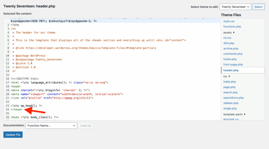
Task: Click the wp_head() line in editor
Action: point(27,106)
